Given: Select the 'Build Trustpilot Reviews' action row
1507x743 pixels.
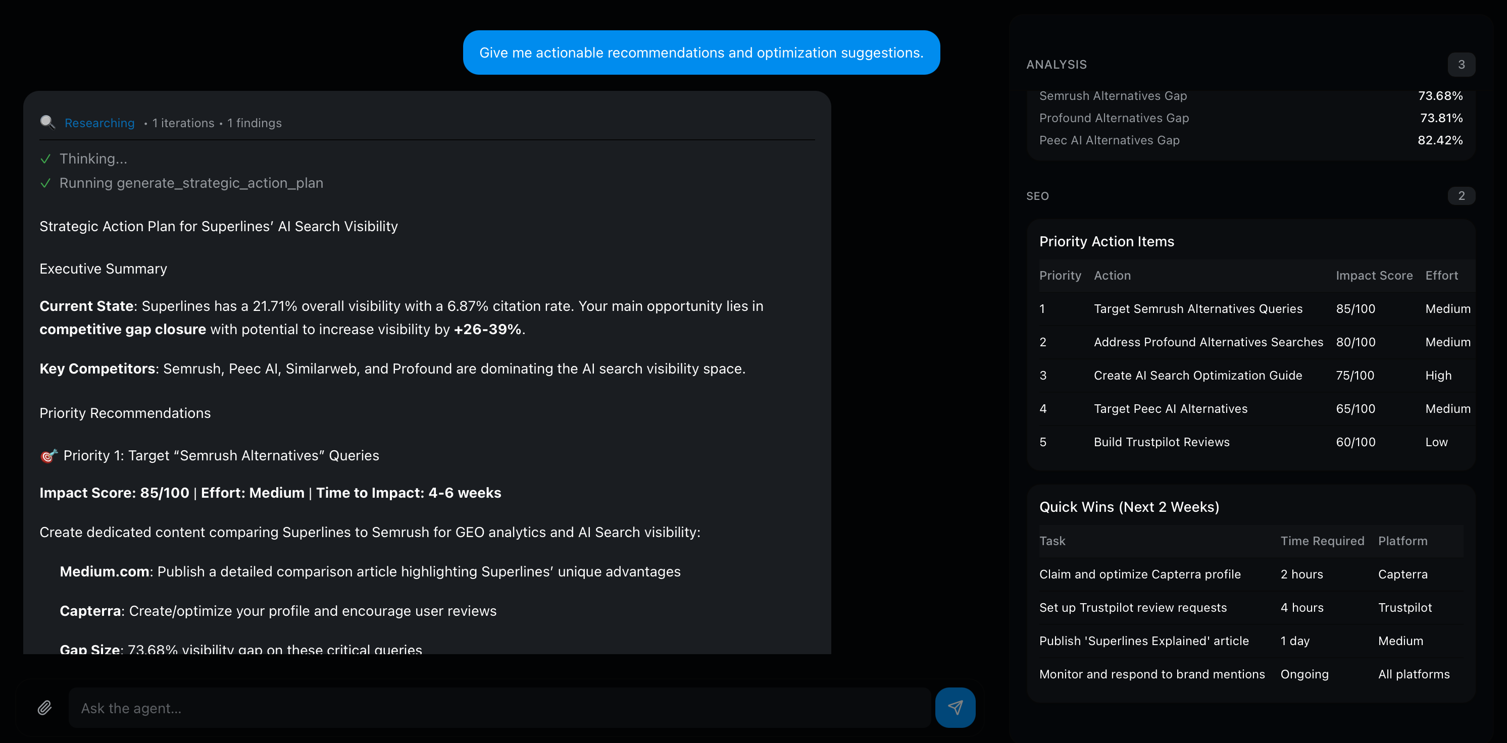Looking at the screenshot, I should (x=1162, y=442).
